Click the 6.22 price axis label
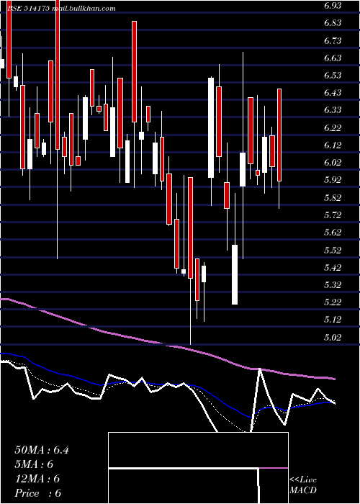This screenshot has height=504, width=360. click(333, 128)
